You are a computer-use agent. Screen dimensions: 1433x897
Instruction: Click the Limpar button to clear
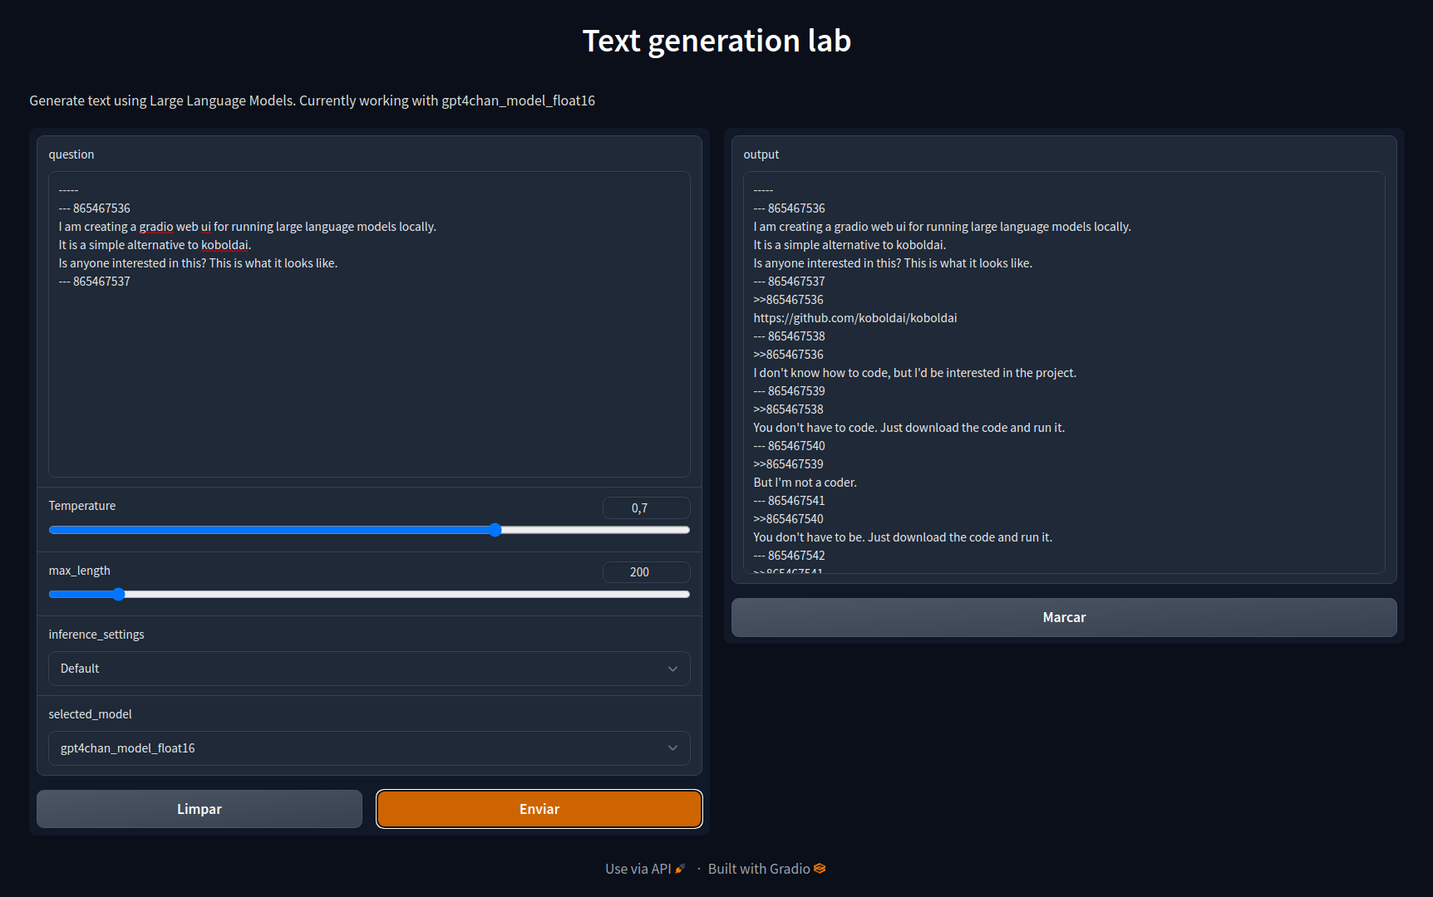coord(199,809)
